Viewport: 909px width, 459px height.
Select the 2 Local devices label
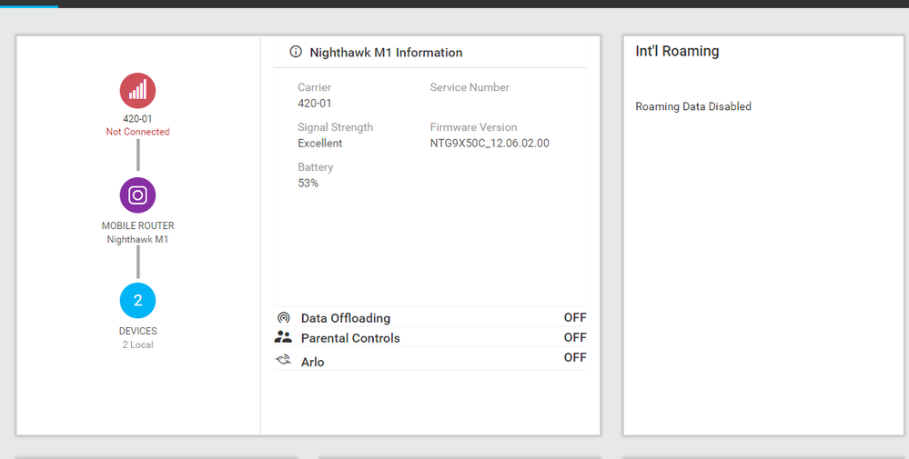click(x=137, y=345)
